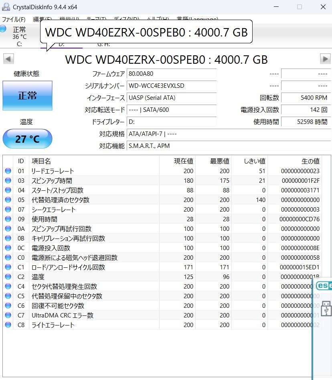Click the 対応機能 field S.M.A.R.T., APM
Viewport: 332px width, 380px height.
point(229,146)
